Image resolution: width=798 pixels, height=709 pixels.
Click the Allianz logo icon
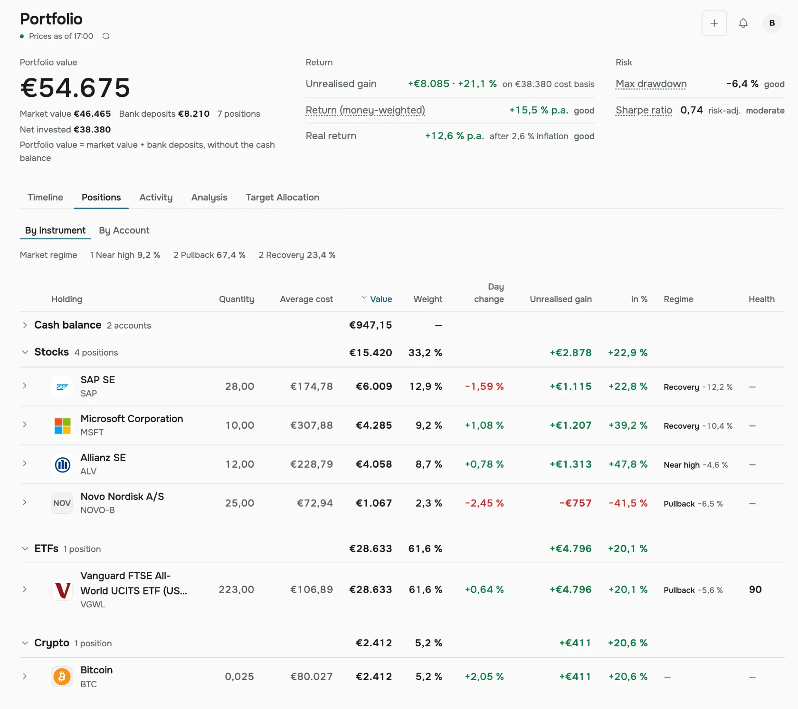click(x=62, y=464)
